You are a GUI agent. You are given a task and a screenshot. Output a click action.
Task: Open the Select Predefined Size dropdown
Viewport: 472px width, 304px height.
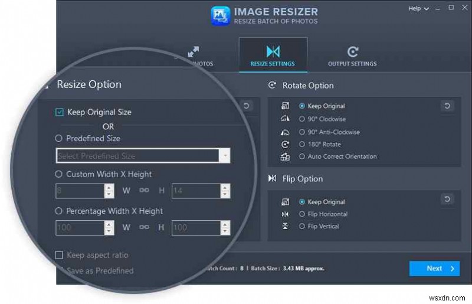pos(143,156)
